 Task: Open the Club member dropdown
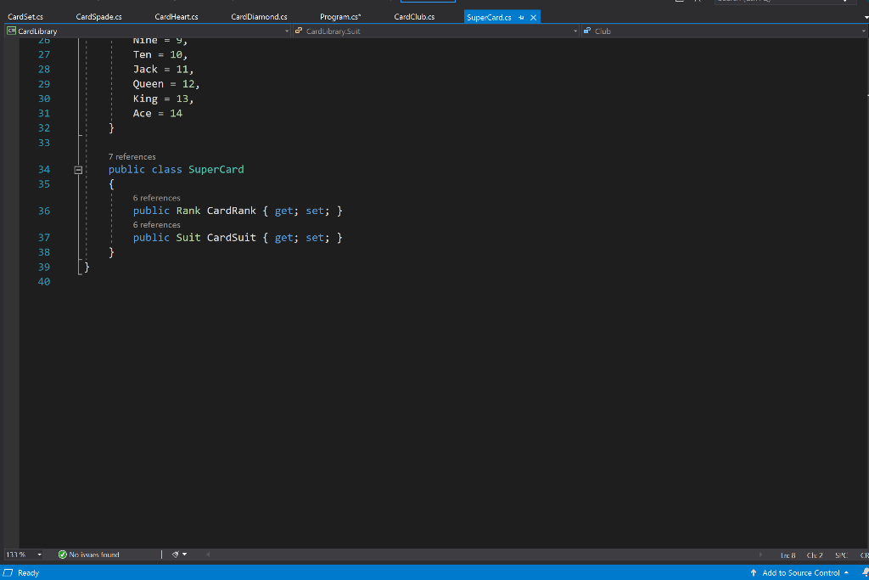point(863,31)
